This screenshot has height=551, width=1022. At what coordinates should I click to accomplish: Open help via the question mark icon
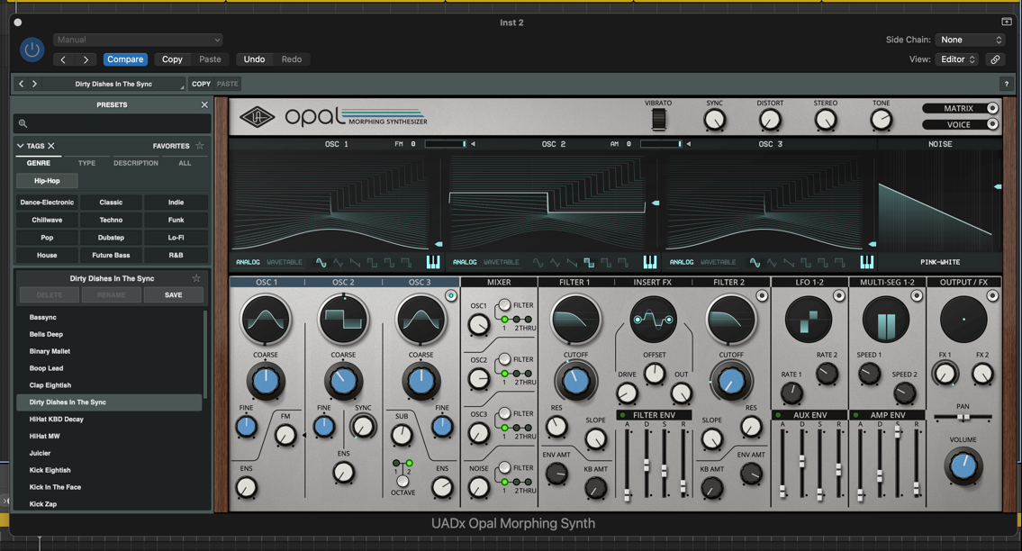click(x=1006, y=84)
